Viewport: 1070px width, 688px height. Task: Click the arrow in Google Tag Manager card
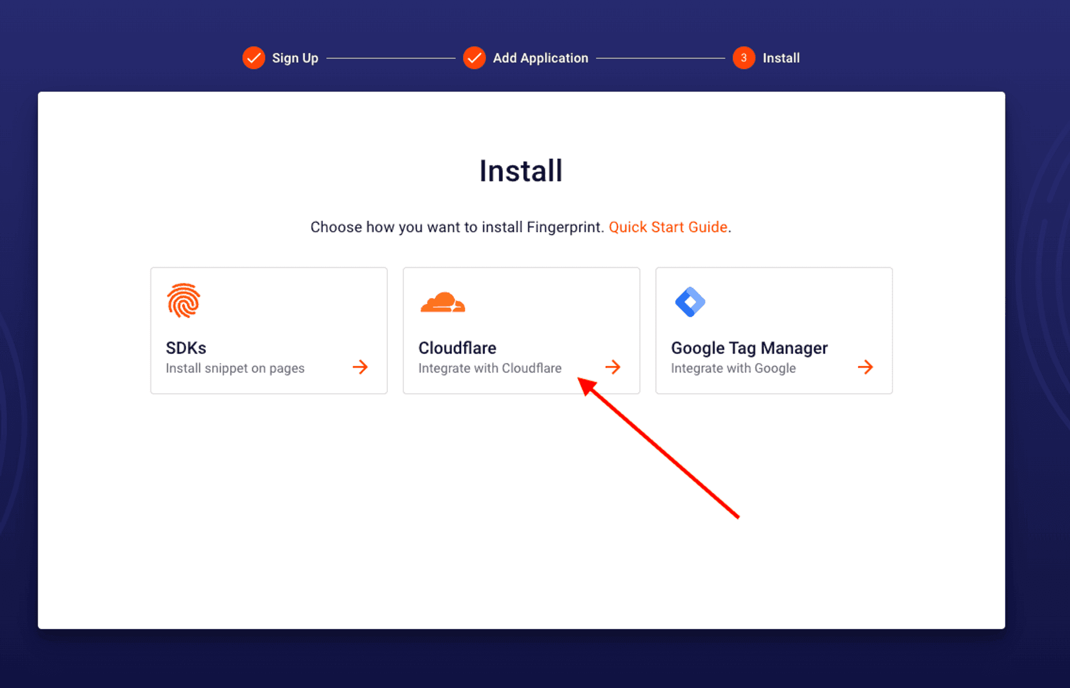[865, 367]
